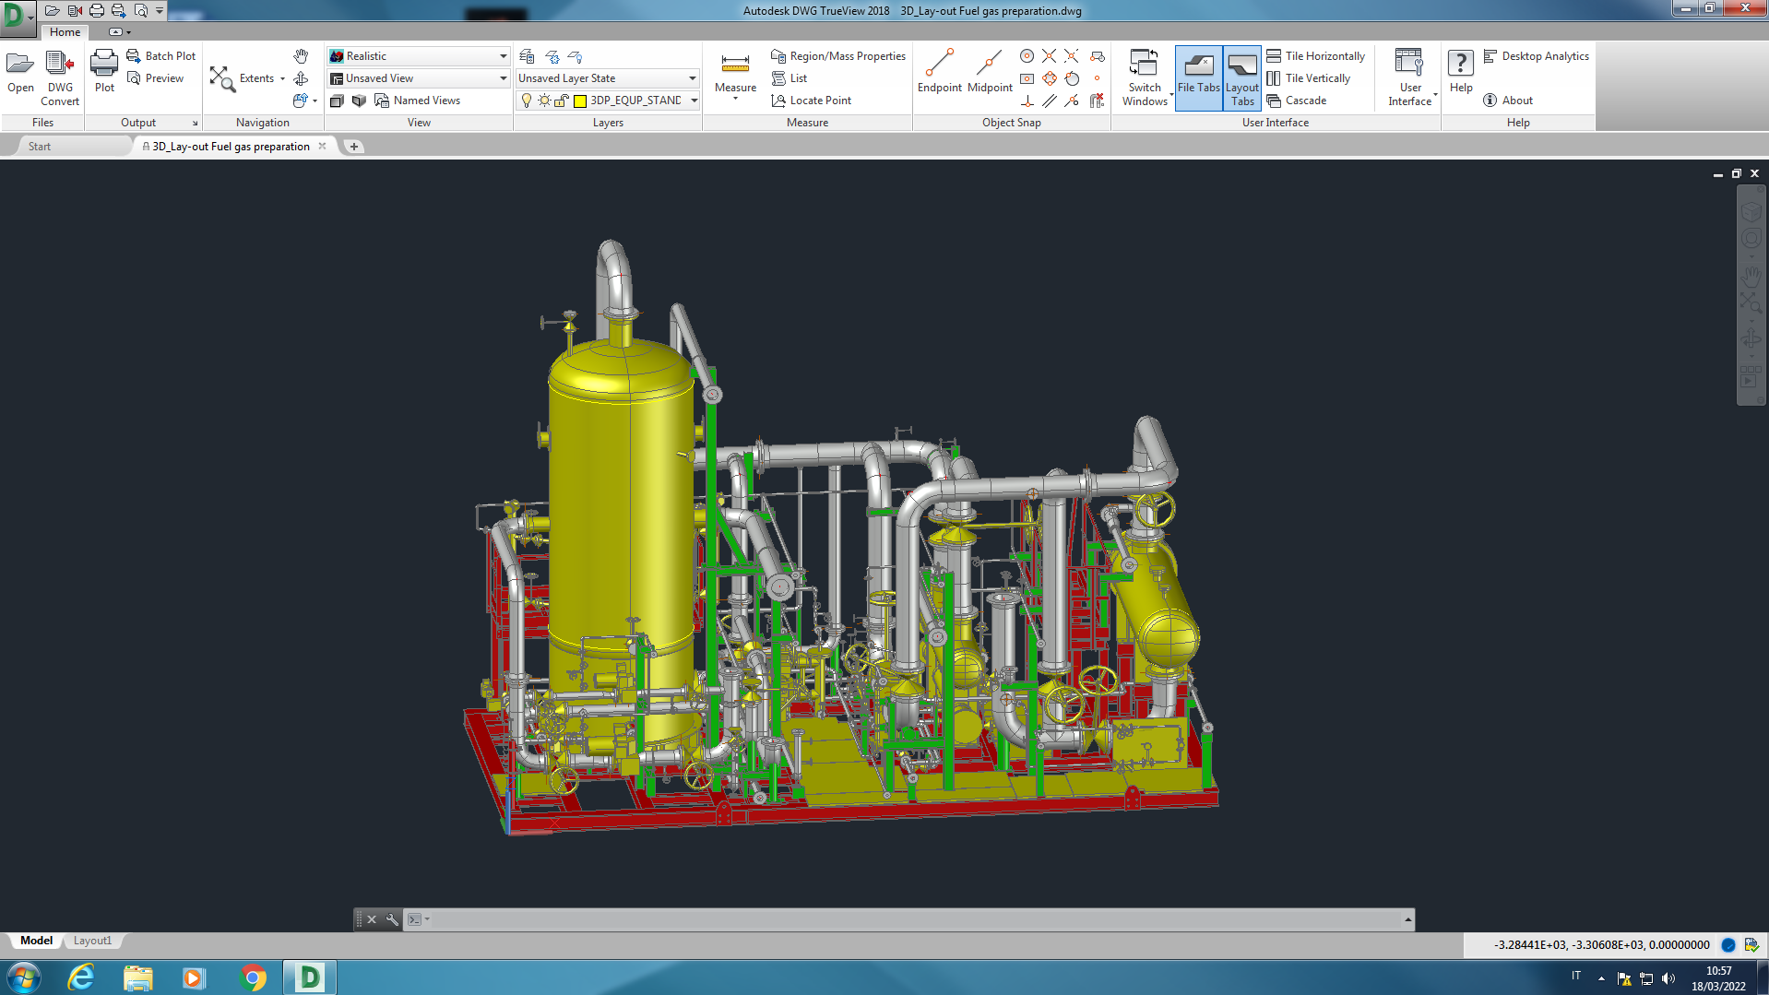Viewport: 1769px width, 995px height.
Task: Open the Plot printer tool
Action: [x=104, y=65]
